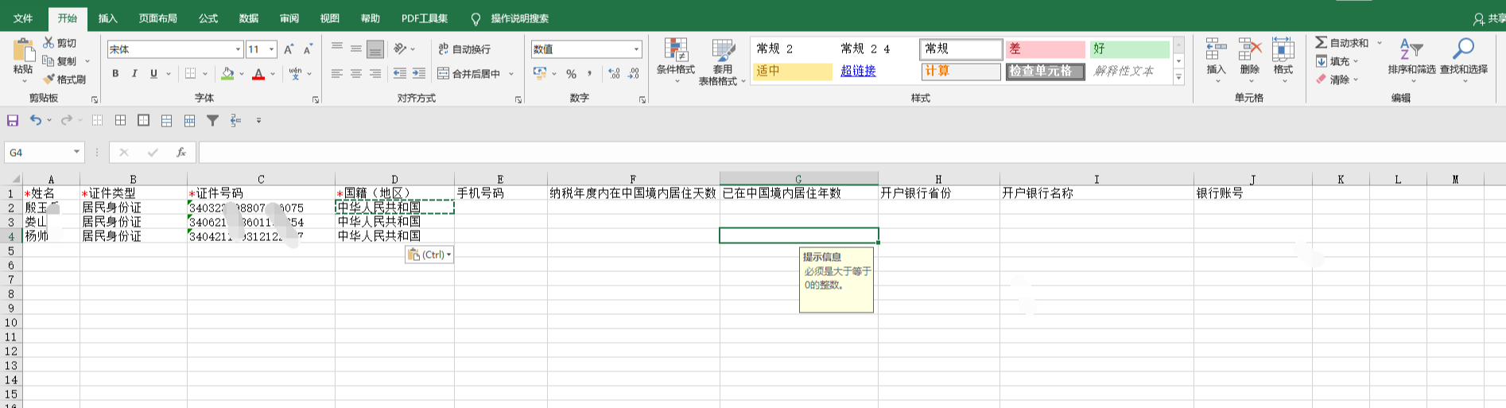Toggle Wrap Text (自动换行)
This screenshot has height=408, width=1506.
click(464, 49)
